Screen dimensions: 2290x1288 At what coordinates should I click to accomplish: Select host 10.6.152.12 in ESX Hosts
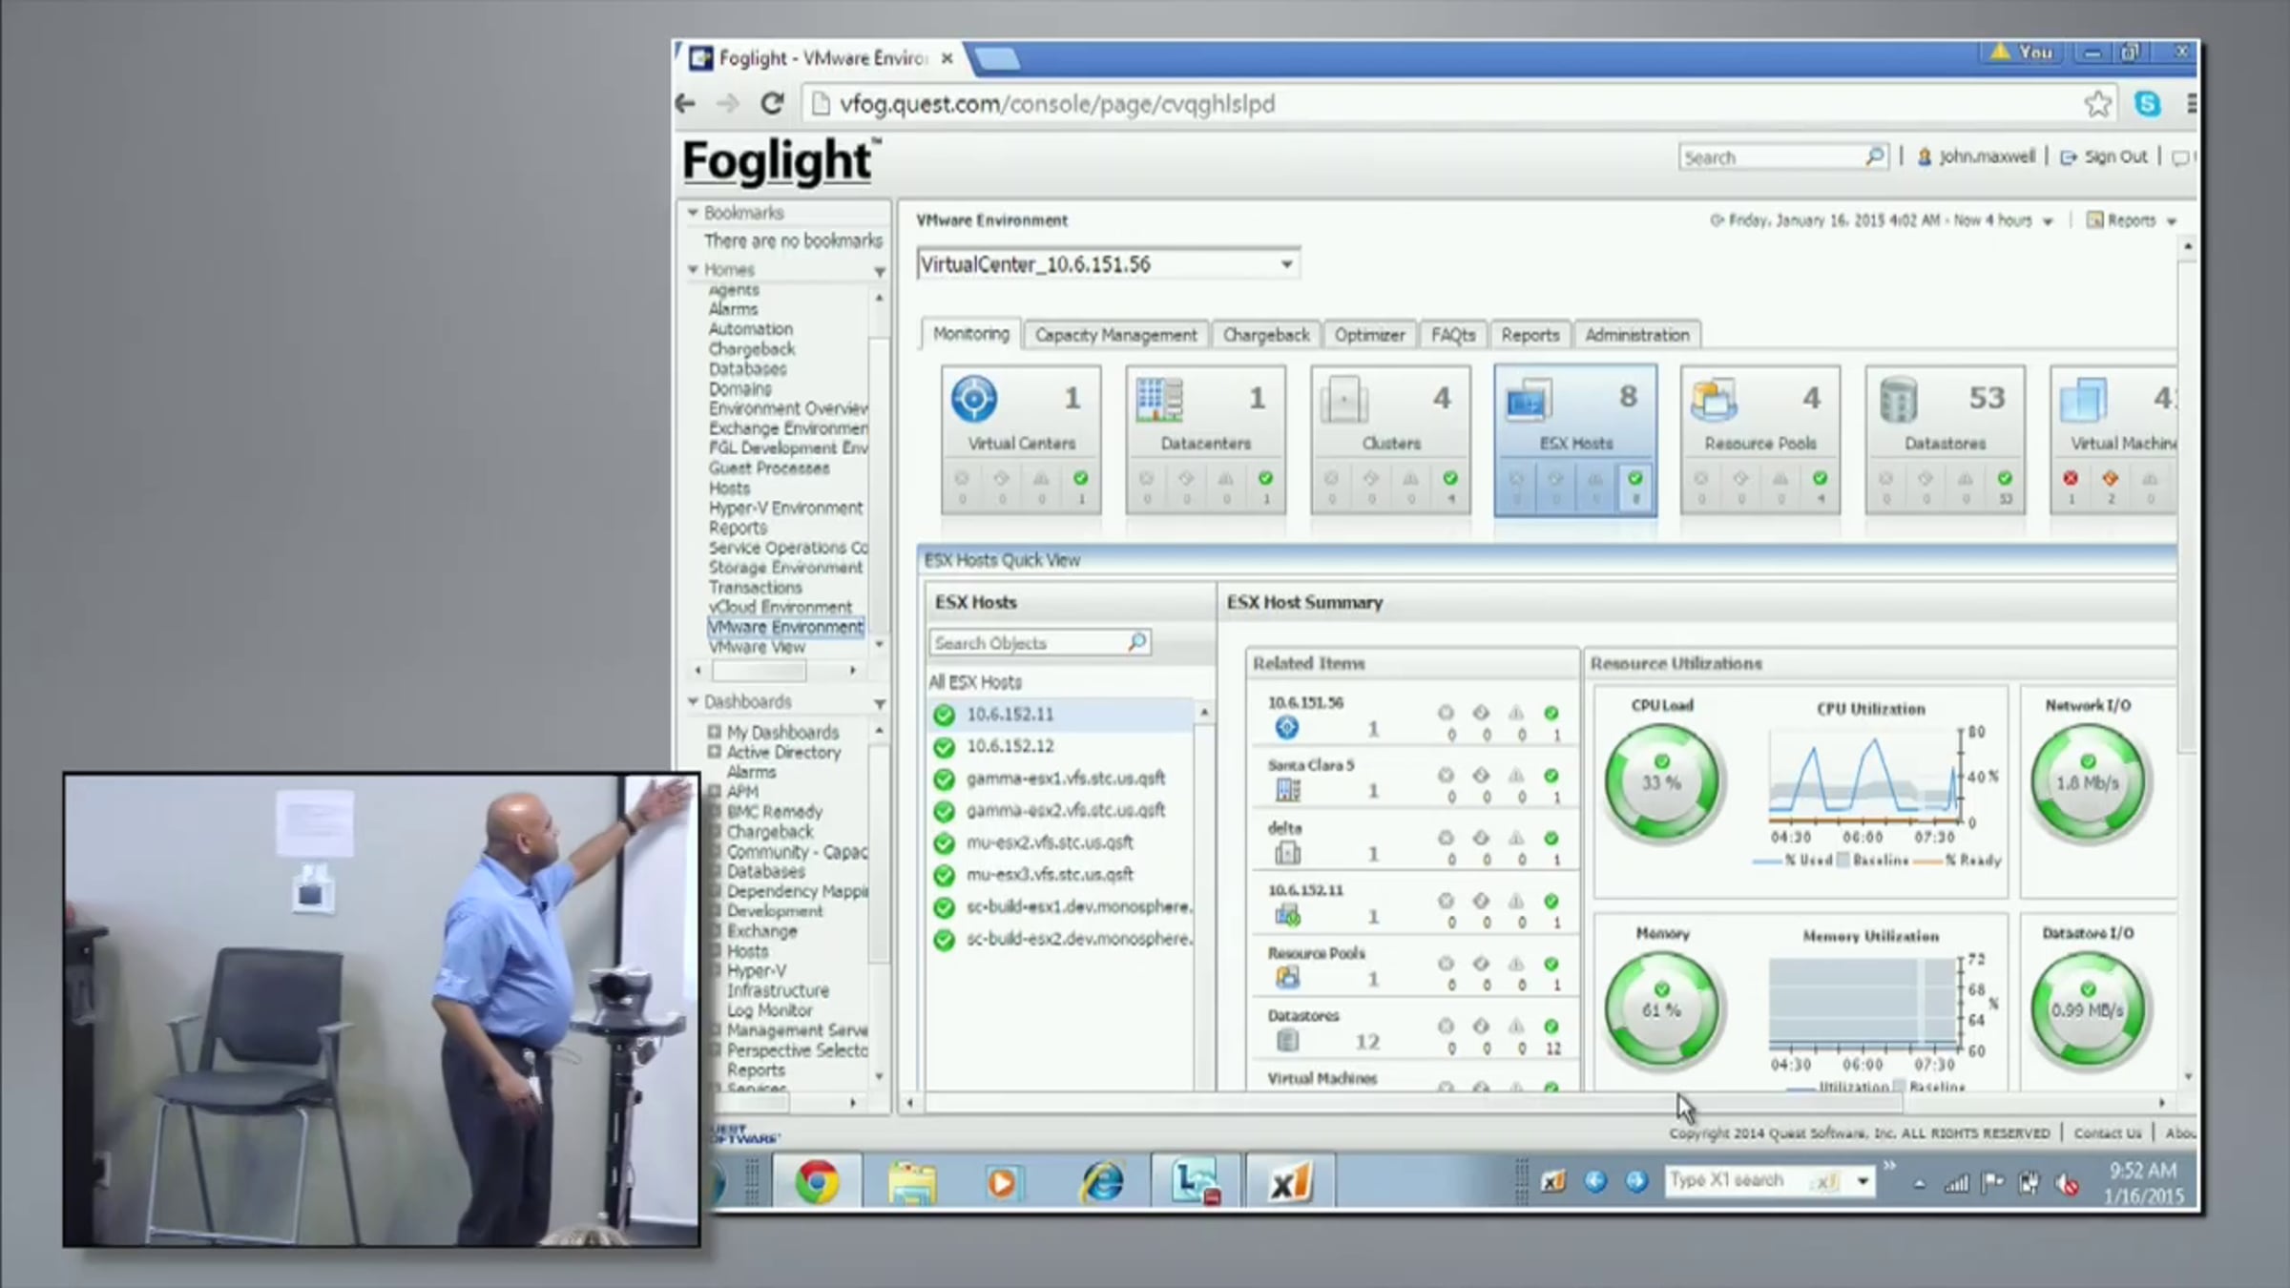(1060, 746)
